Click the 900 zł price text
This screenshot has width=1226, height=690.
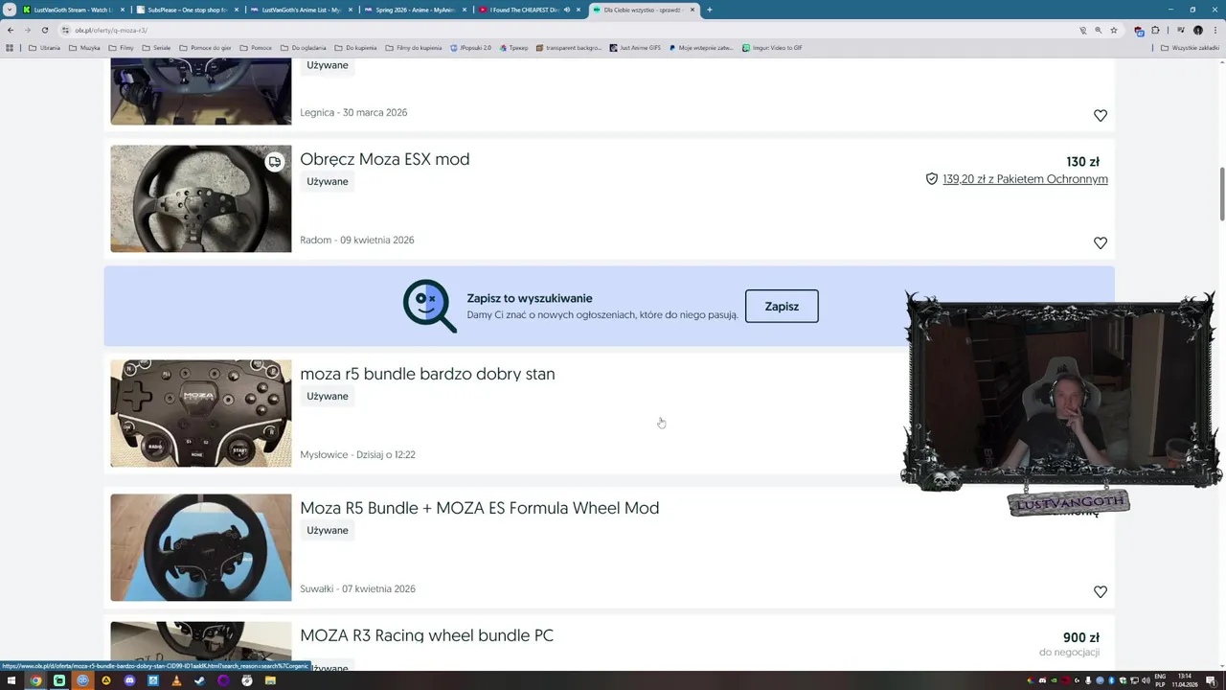[x=1080, y=637]
